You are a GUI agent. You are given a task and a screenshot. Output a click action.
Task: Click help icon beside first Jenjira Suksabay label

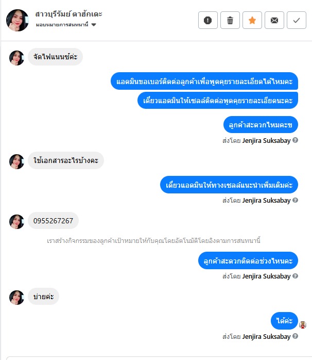(x=295, y=140)
